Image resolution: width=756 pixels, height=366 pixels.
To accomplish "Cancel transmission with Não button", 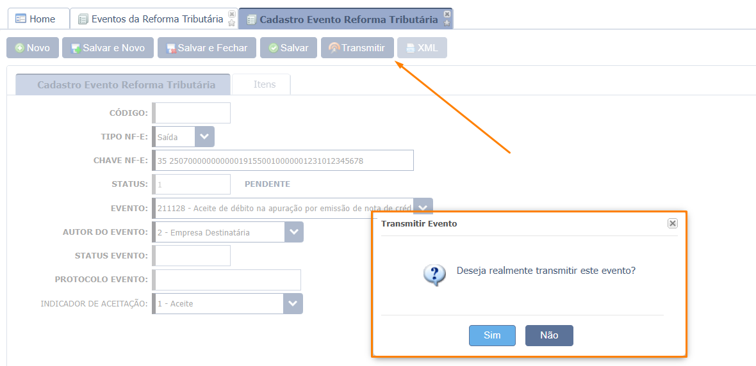I will pos(549,336).
